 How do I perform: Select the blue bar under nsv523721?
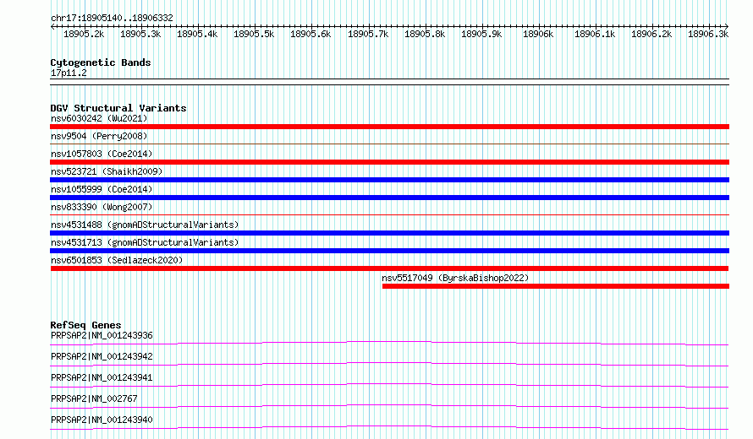coord(389,180)
